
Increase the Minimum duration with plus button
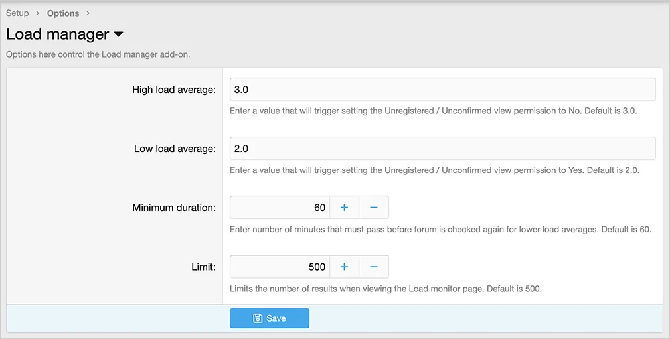coord(344,208)
